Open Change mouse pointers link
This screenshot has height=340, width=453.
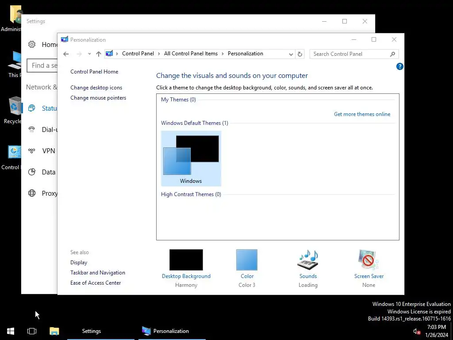[98, 98]
